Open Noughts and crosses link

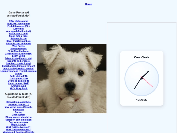coord(18,61)
